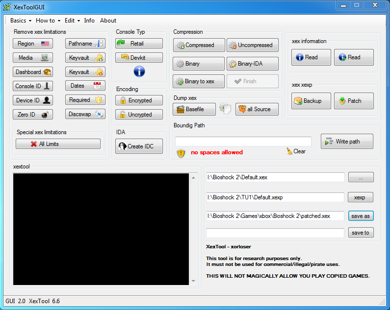This screenshot has height=310, width=390.
Task: Open the Info menu item
Action: [89, 21]
